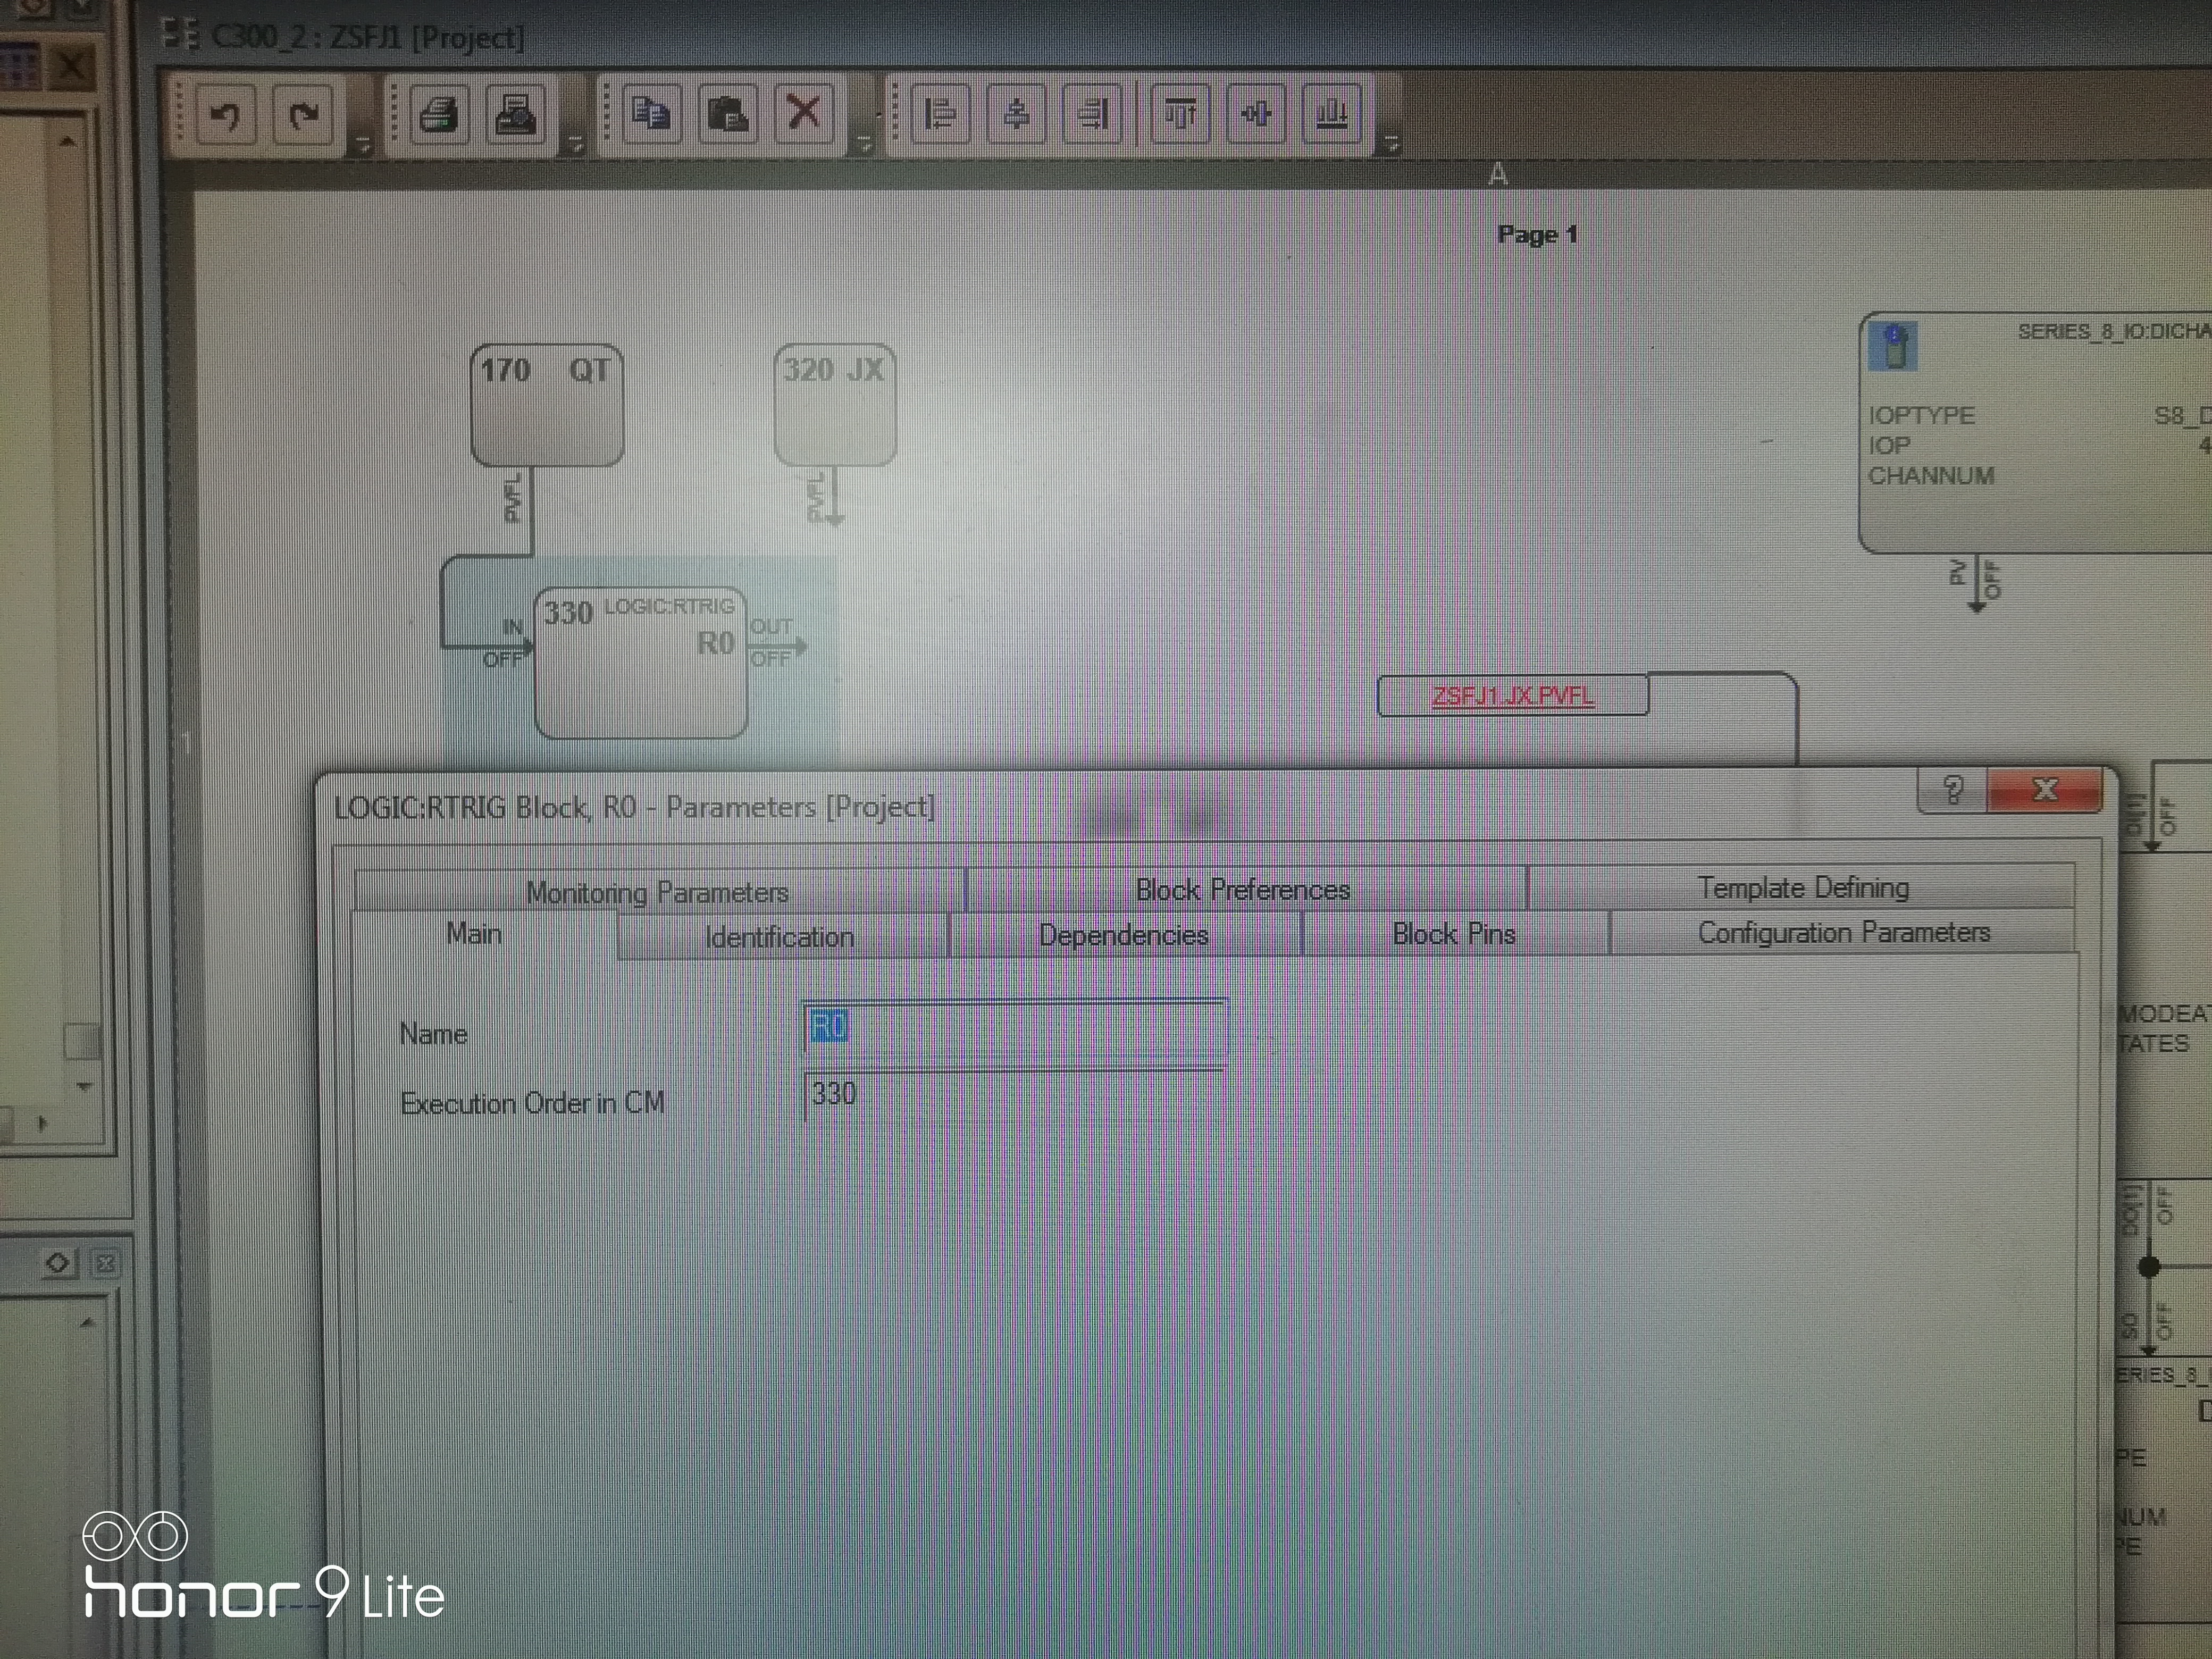The width and height of the screenshot is (2212, 1659).
Task: Click the left panel scroll-up arrow
Action: [67, 141]
